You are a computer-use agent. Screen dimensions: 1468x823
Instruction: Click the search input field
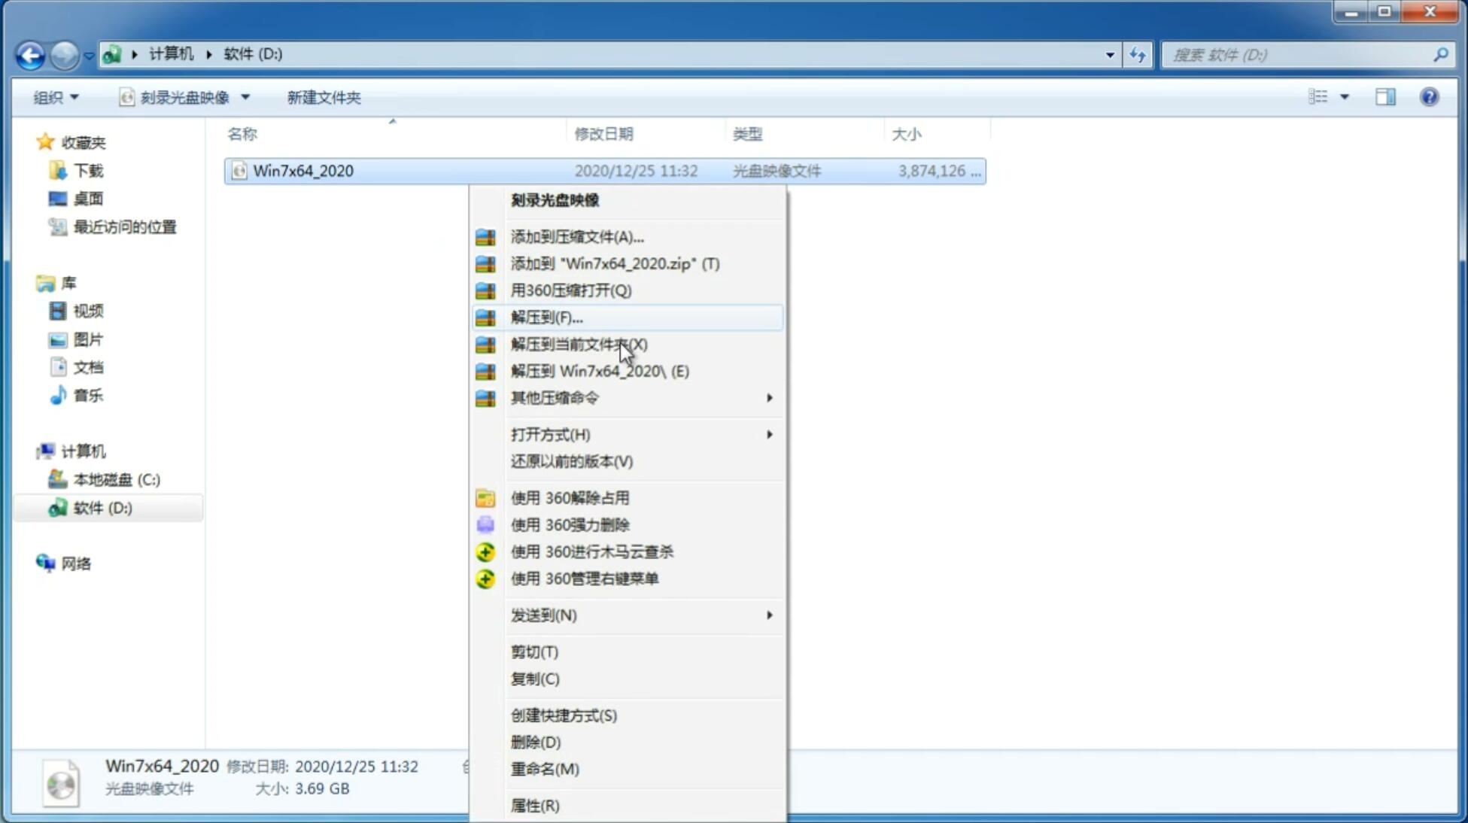pyautogui.click(x=1302, y=53)
